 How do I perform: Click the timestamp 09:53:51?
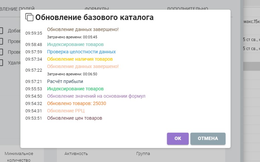click(x=33, y=118)
